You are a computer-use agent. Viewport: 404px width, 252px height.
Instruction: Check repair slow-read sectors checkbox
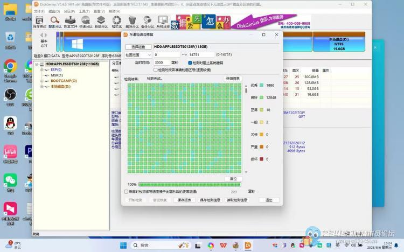pyautogui.click(x=126, y=192)
